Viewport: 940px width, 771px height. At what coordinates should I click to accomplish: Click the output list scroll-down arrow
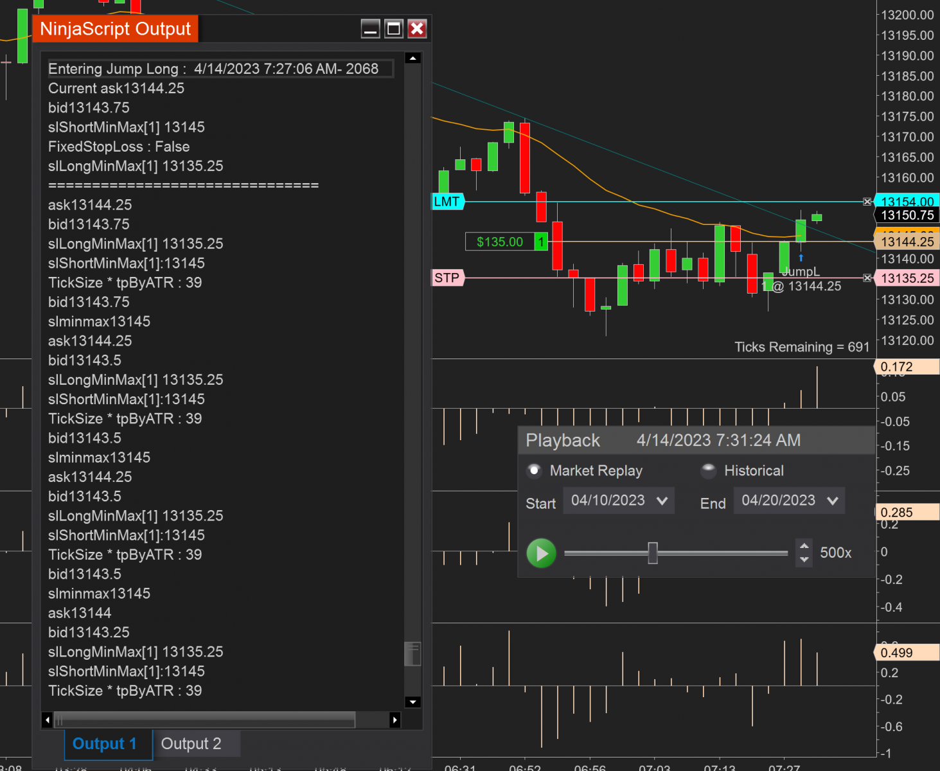tap(413, 702)
